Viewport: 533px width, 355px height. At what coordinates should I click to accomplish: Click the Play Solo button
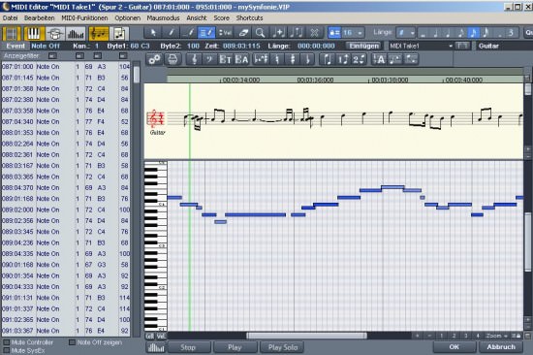(x=282, y=347)
